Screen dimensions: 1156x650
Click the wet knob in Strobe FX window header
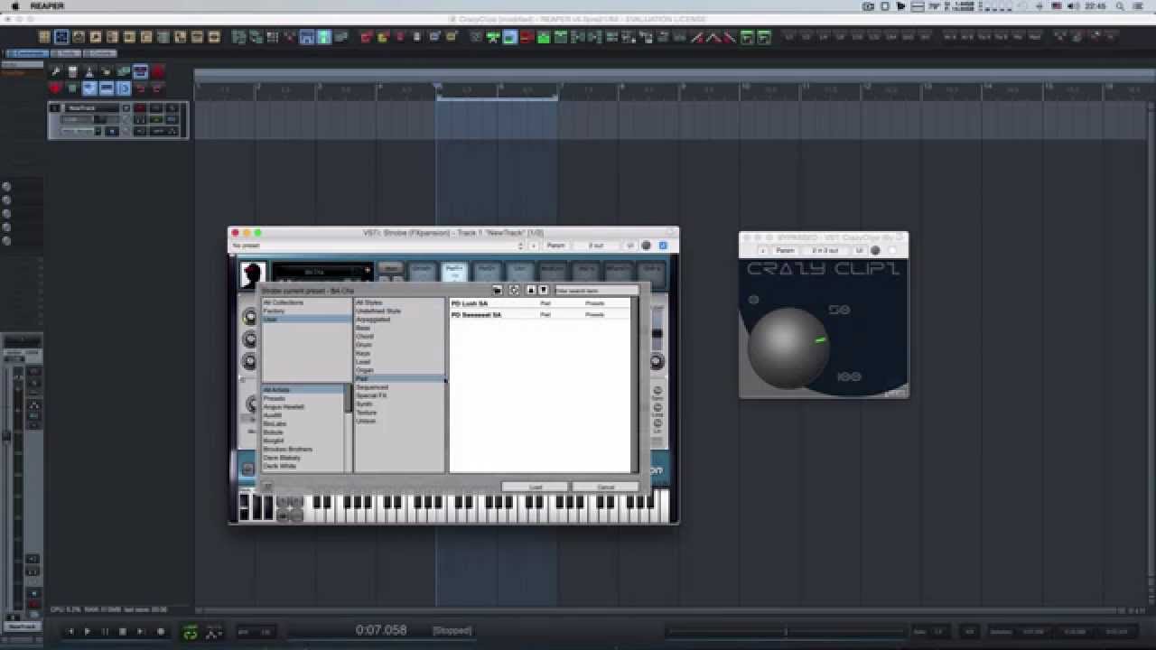(x=646, y=246)
